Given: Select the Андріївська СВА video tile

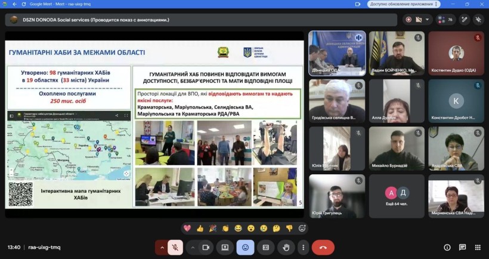Looking at the screenshot, I should pos(456,149).
